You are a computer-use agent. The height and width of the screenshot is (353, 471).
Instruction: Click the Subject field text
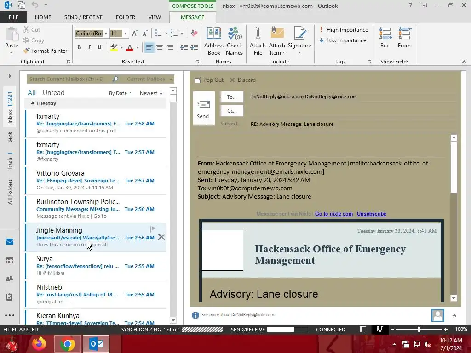pos(292,124)
